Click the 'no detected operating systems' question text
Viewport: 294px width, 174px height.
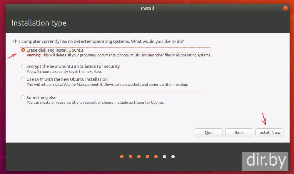98,41
